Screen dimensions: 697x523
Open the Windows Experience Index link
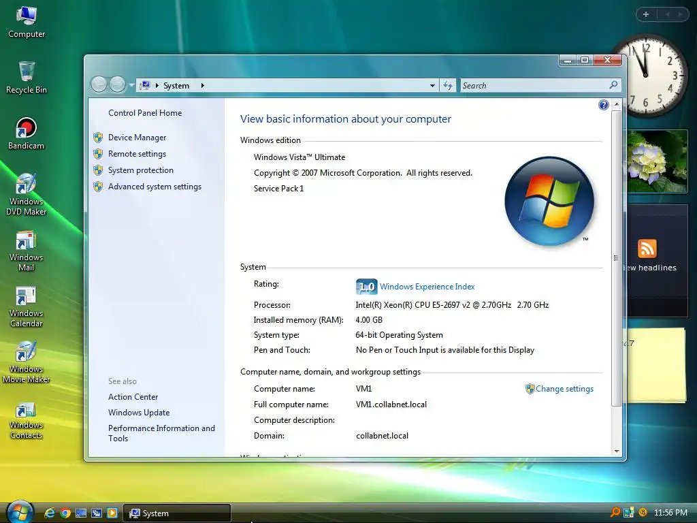[x=427, y=287]
